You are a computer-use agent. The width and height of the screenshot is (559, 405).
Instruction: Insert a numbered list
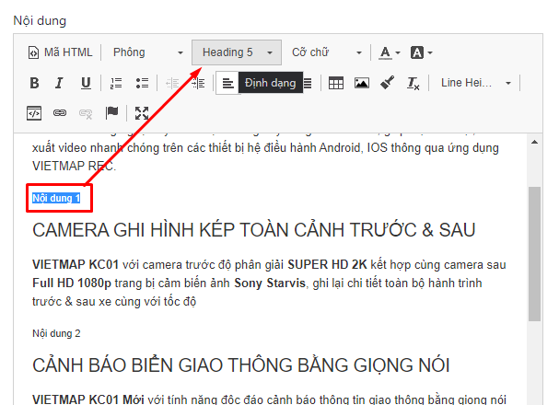pos(116,84)
